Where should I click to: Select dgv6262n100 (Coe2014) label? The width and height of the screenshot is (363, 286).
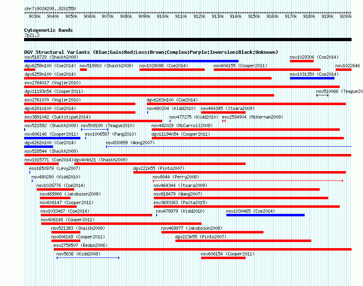(50, 143)
